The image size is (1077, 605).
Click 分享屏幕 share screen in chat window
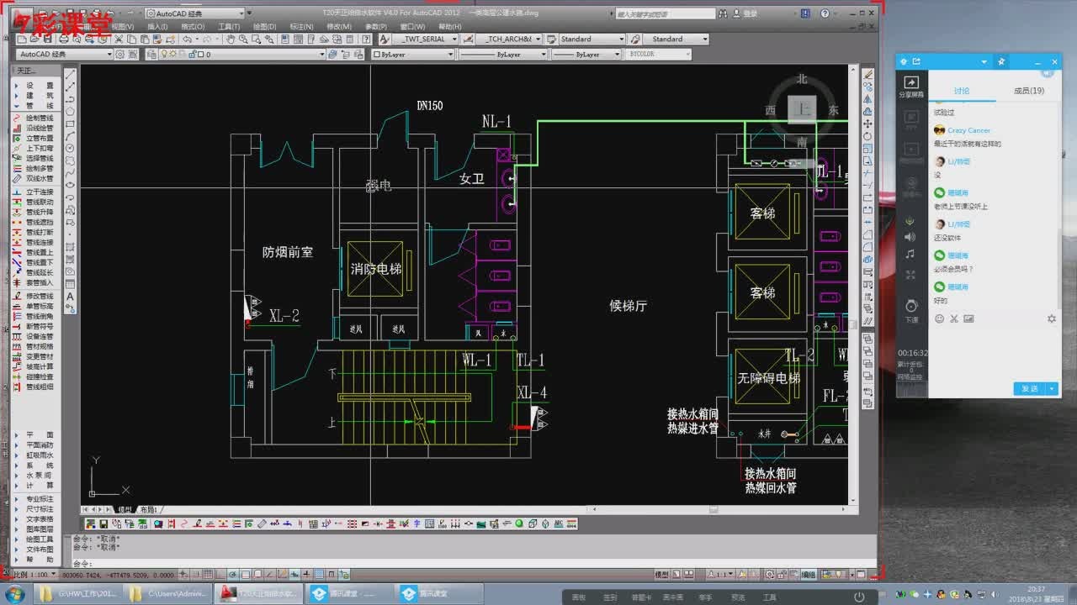click(x=910, y=87)
